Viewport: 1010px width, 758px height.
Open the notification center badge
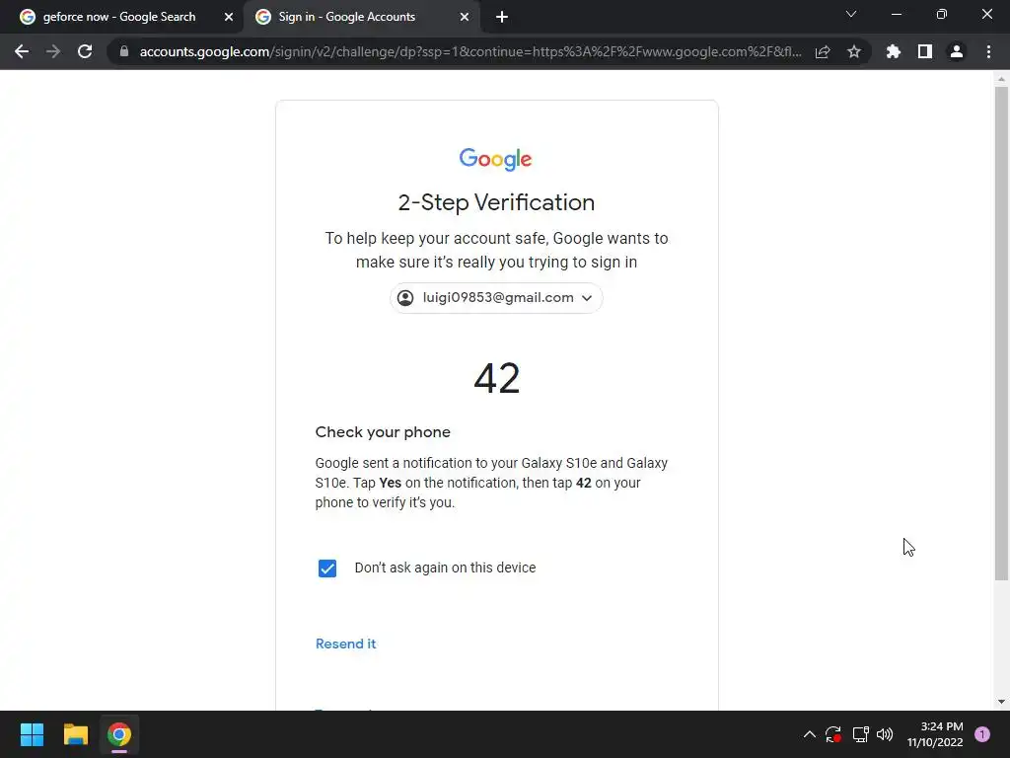coord(982,734)
